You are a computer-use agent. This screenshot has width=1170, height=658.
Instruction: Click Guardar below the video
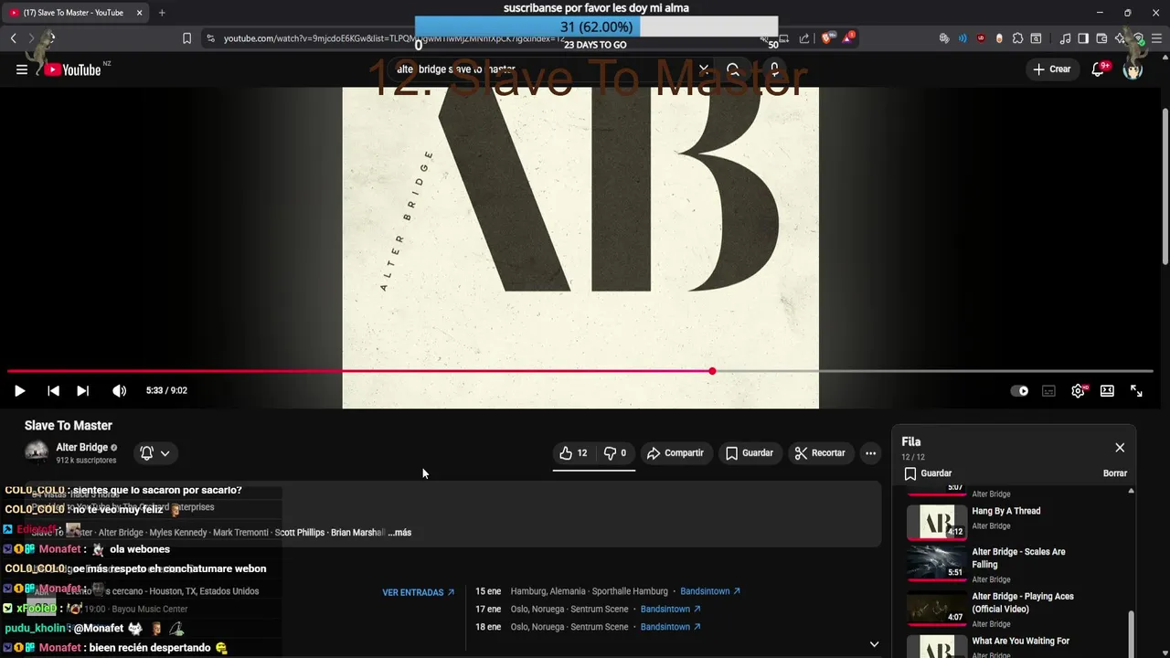coord(750,452)
